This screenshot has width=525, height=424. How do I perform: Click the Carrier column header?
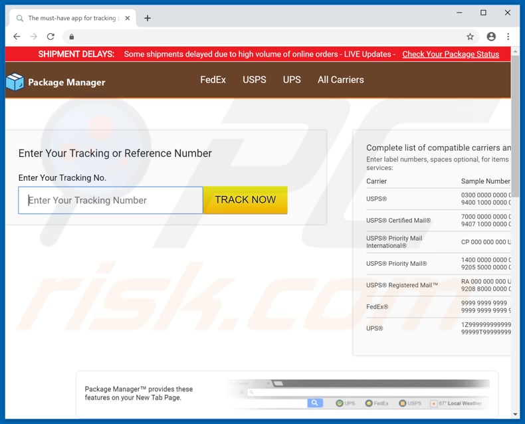[376, 181]
